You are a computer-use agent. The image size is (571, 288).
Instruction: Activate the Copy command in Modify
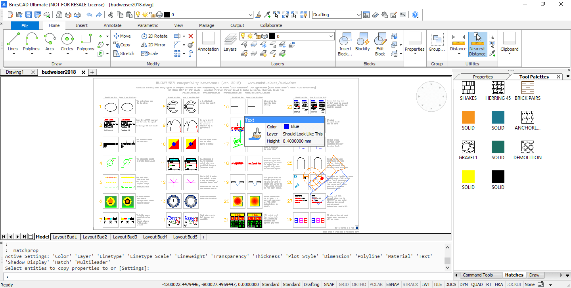point(122,45)
